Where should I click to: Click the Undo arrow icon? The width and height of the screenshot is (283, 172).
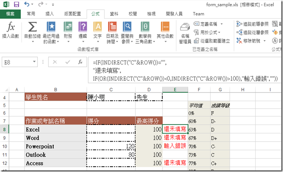pyautogui.click(x=27, y=4)
